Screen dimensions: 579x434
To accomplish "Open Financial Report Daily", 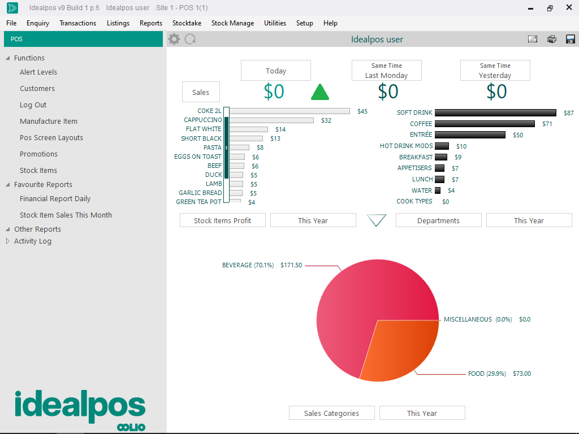I will (55, 198).
